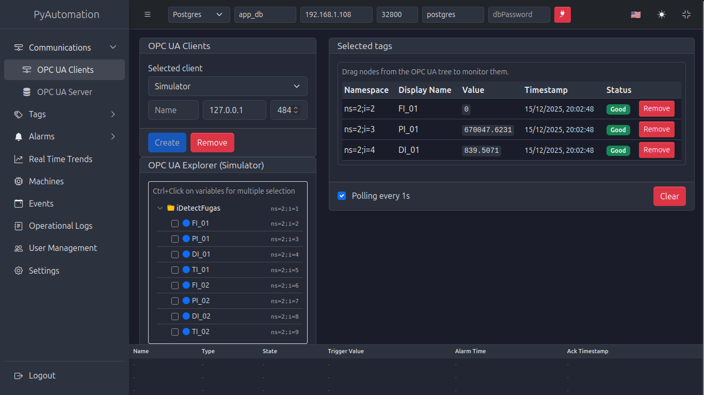Expand the Alarms submenu chevron
Screen dimensions: 704x395
[x=114, y=136]
